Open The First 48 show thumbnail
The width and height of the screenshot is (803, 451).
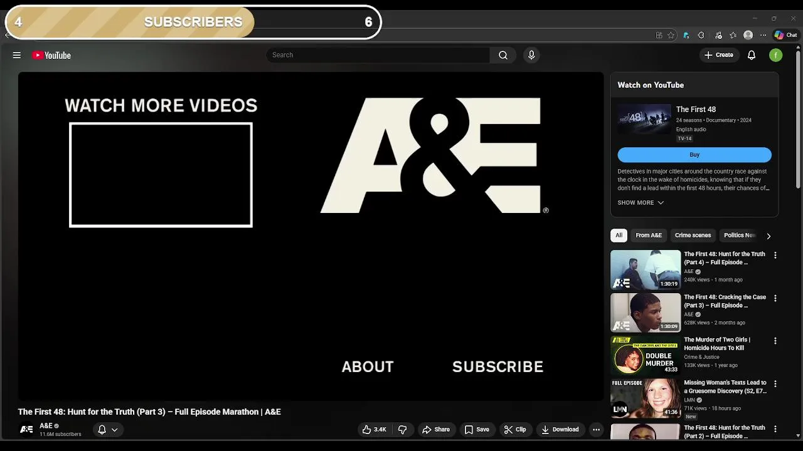tap(644, 119)
